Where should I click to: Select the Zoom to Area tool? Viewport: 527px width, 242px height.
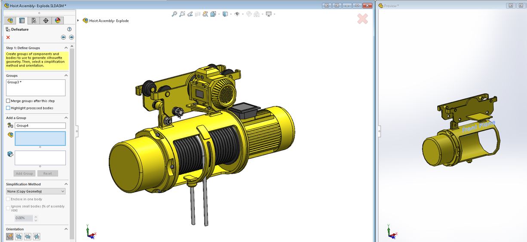click(x=182, y=14)
